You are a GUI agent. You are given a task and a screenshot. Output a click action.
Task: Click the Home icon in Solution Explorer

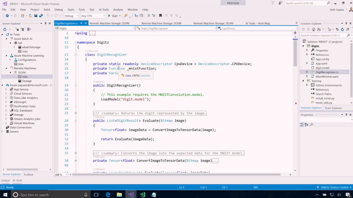(313, 29)
